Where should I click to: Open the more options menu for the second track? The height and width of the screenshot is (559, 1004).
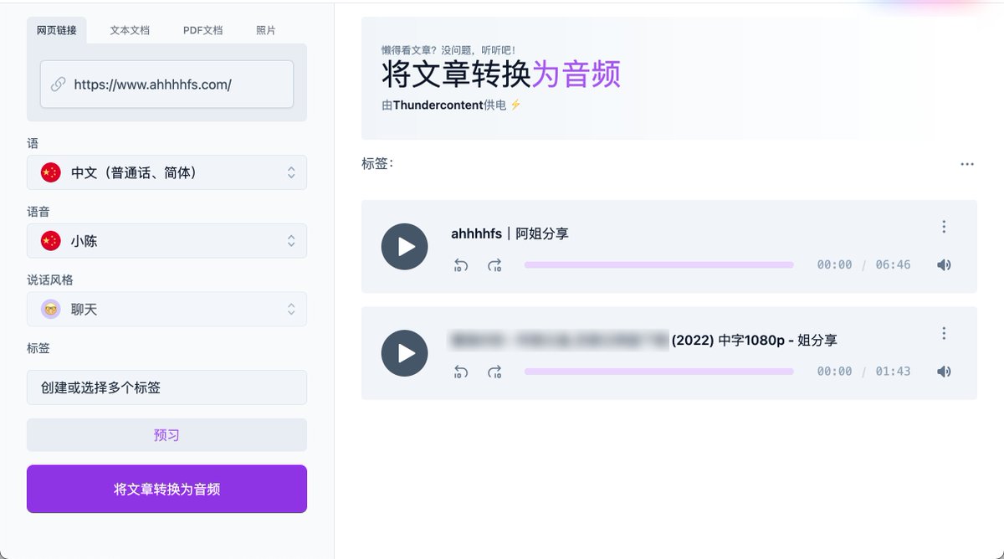pyautogui.click(x=944, y=332)
